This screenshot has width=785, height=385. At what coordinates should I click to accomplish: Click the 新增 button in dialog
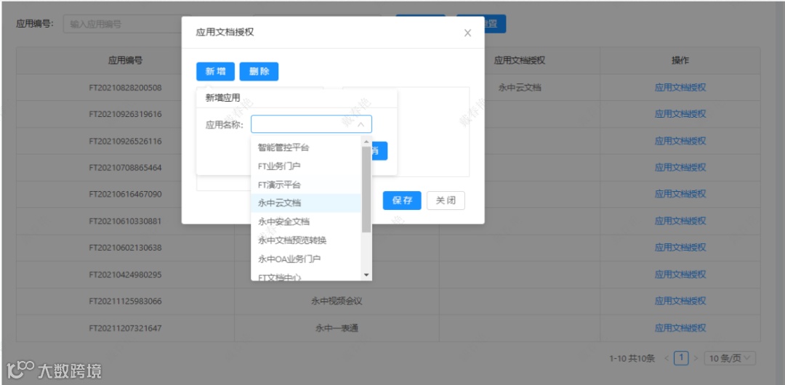215,72
